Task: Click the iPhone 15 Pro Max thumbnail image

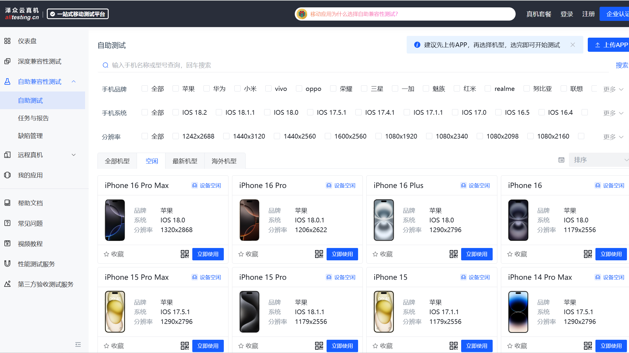Action: (x=115, y=312)
